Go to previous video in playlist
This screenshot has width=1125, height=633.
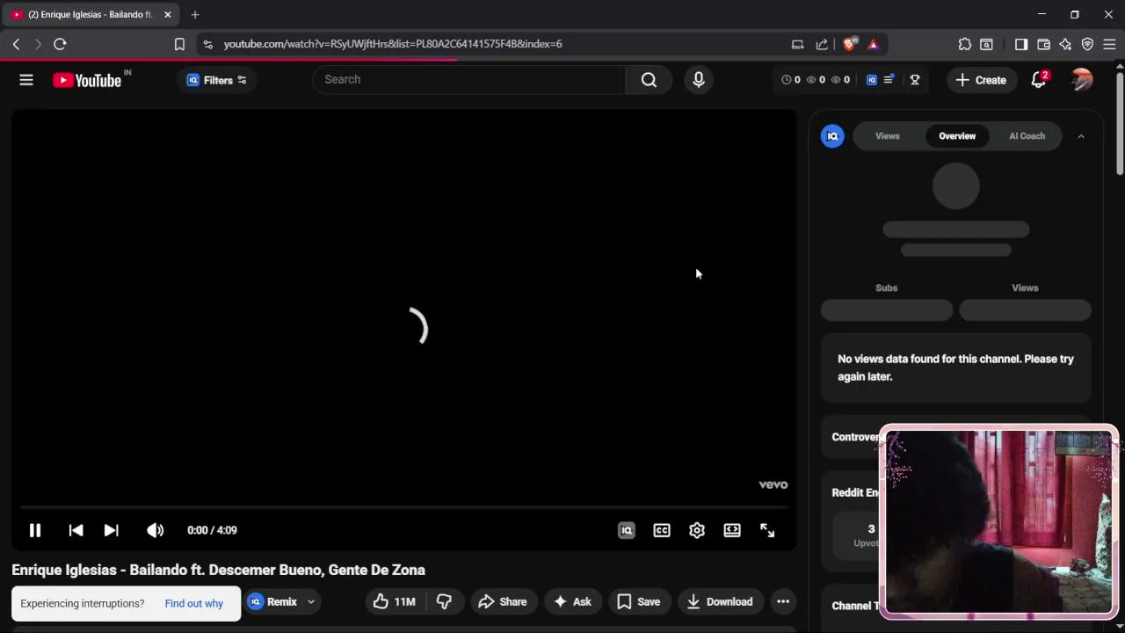76,530
